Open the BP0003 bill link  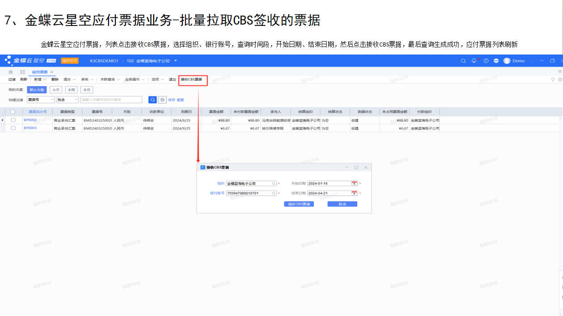(x=30, y=128)
